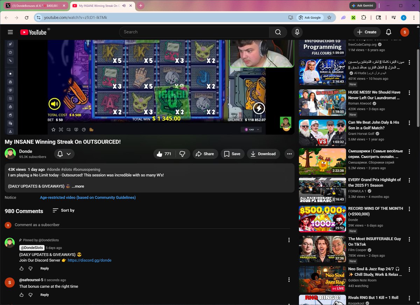This screenshot has height=305, width=420.
Task: Open the Chrome media controls icon
Action: pyautogui.click(x=394, y=18)
